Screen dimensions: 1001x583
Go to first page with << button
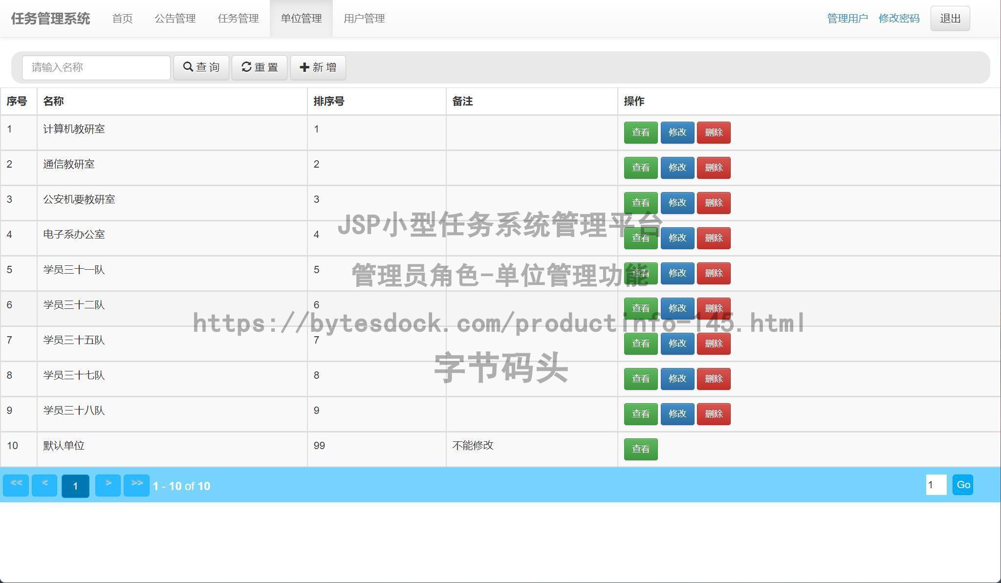[x=16, y=485]
